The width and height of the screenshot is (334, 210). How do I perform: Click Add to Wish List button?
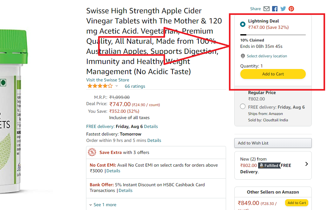coord(273,143)
